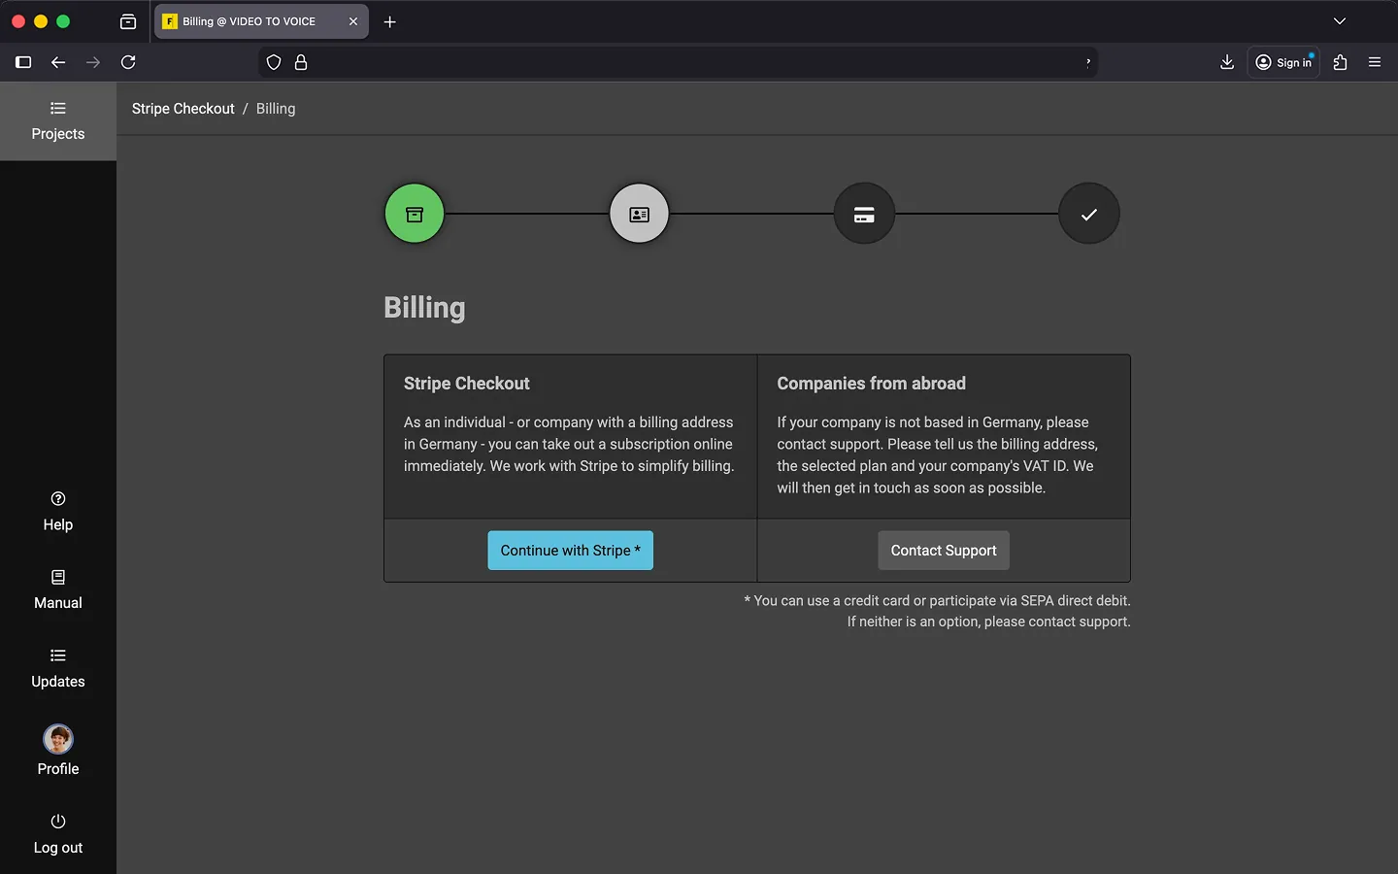Log out using the power icon
The width and height of the screenshot is (1398, 874).
(x=58, y=833)
